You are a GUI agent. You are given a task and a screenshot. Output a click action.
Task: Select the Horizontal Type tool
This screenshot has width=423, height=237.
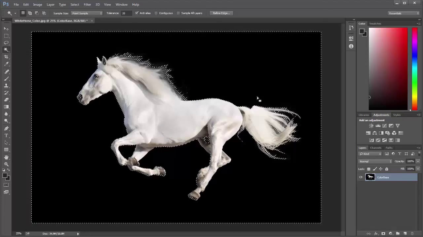click(x=6, y=135)
